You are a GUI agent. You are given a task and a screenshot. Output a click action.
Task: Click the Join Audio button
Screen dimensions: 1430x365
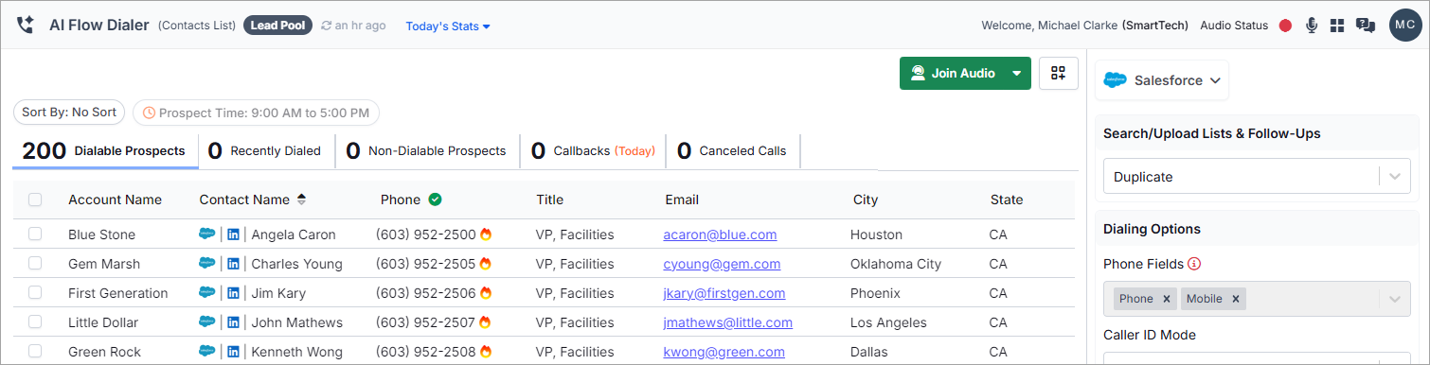coord(953,73)
